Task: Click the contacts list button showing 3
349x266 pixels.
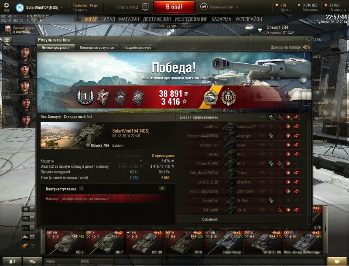Action: point(12,261)
